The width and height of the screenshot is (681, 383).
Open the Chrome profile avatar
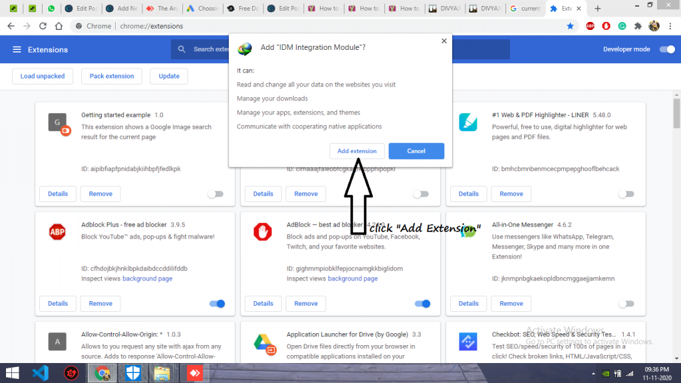pos(654,26)
